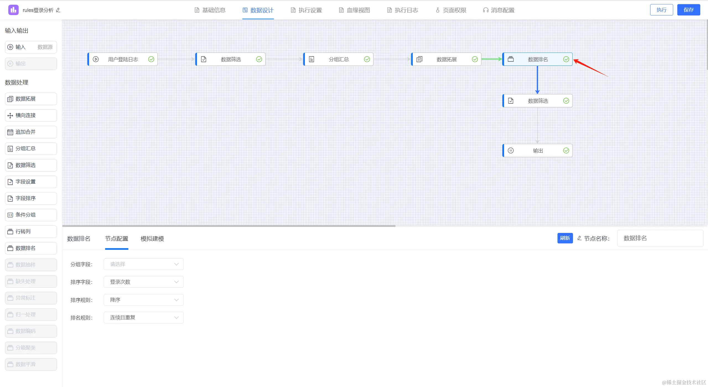Click the purple chart app logo
The width and height of the screenshot is (708, 387).
coord(13,10)
